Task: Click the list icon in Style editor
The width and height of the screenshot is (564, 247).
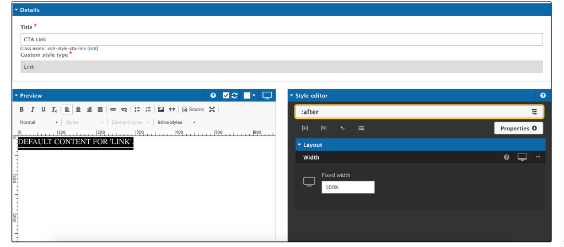Action: [362, 128]
